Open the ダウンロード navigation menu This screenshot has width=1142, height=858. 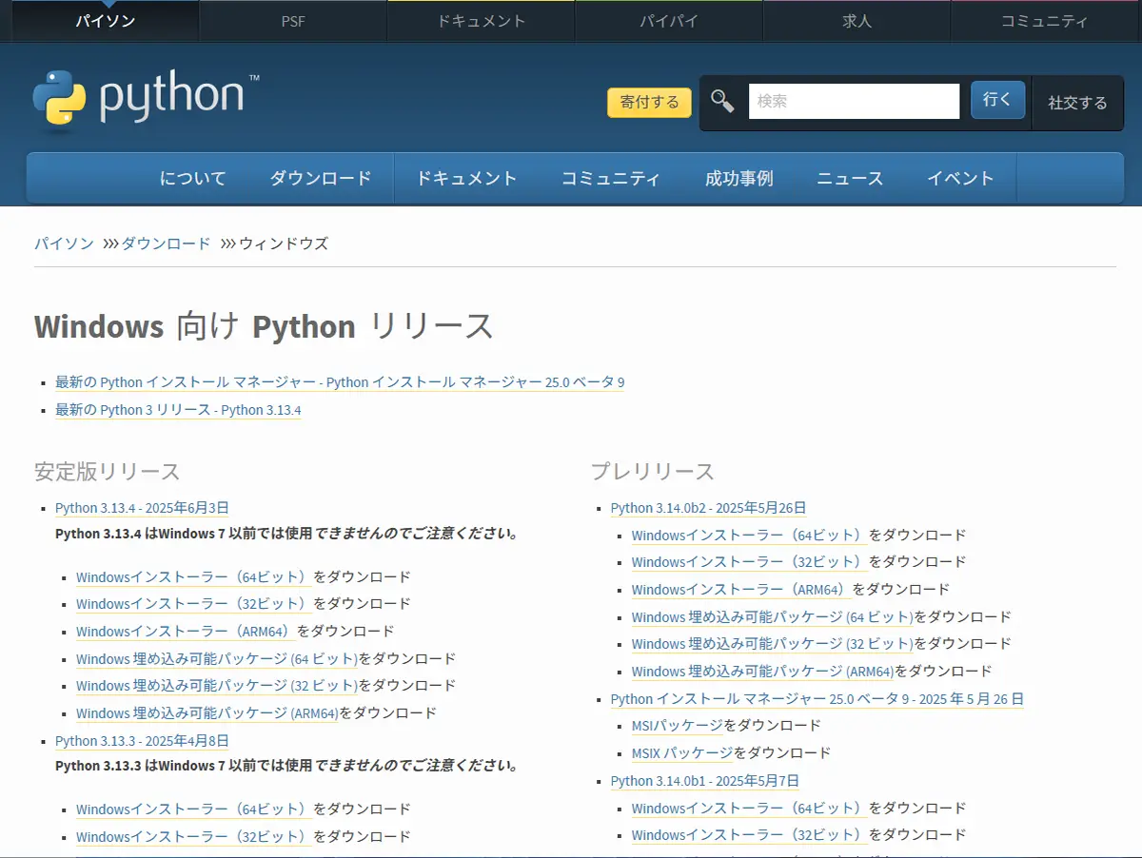coord(321,178)
